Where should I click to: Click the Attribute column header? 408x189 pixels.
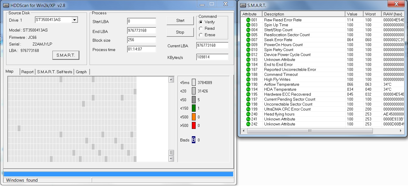251,14
